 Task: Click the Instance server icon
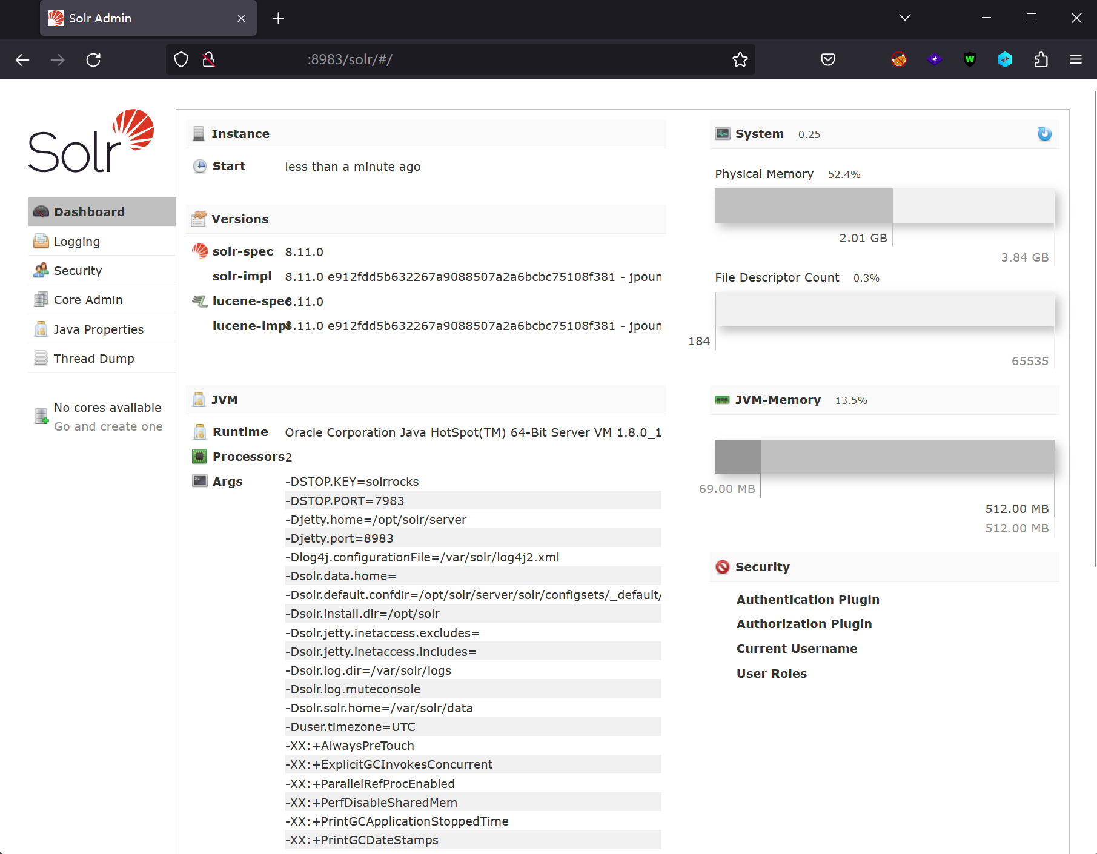(x=199, y=134)
